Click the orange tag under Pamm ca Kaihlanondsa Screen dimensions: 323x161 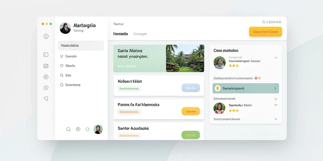[x=129, y=112]
